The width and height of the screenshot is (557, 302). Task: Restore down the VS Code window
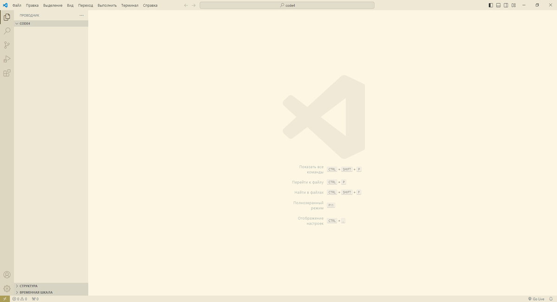click(537, 6)
